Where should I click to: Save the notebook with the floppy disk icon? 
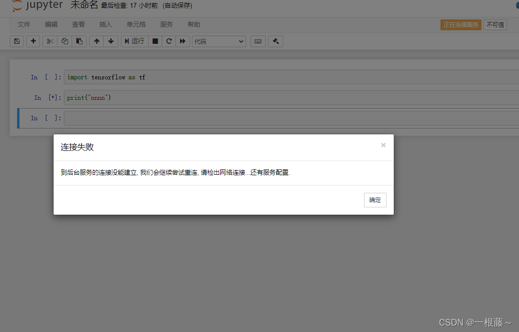(17, 41)
